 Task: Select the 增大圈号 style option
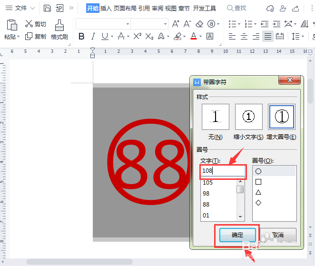coord(282,118)
